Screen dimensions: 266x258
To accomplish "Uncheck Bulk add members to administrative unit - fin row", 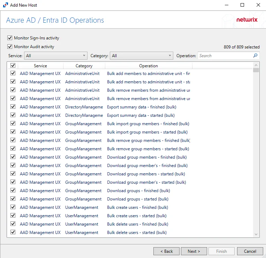I will click(13, 73).
